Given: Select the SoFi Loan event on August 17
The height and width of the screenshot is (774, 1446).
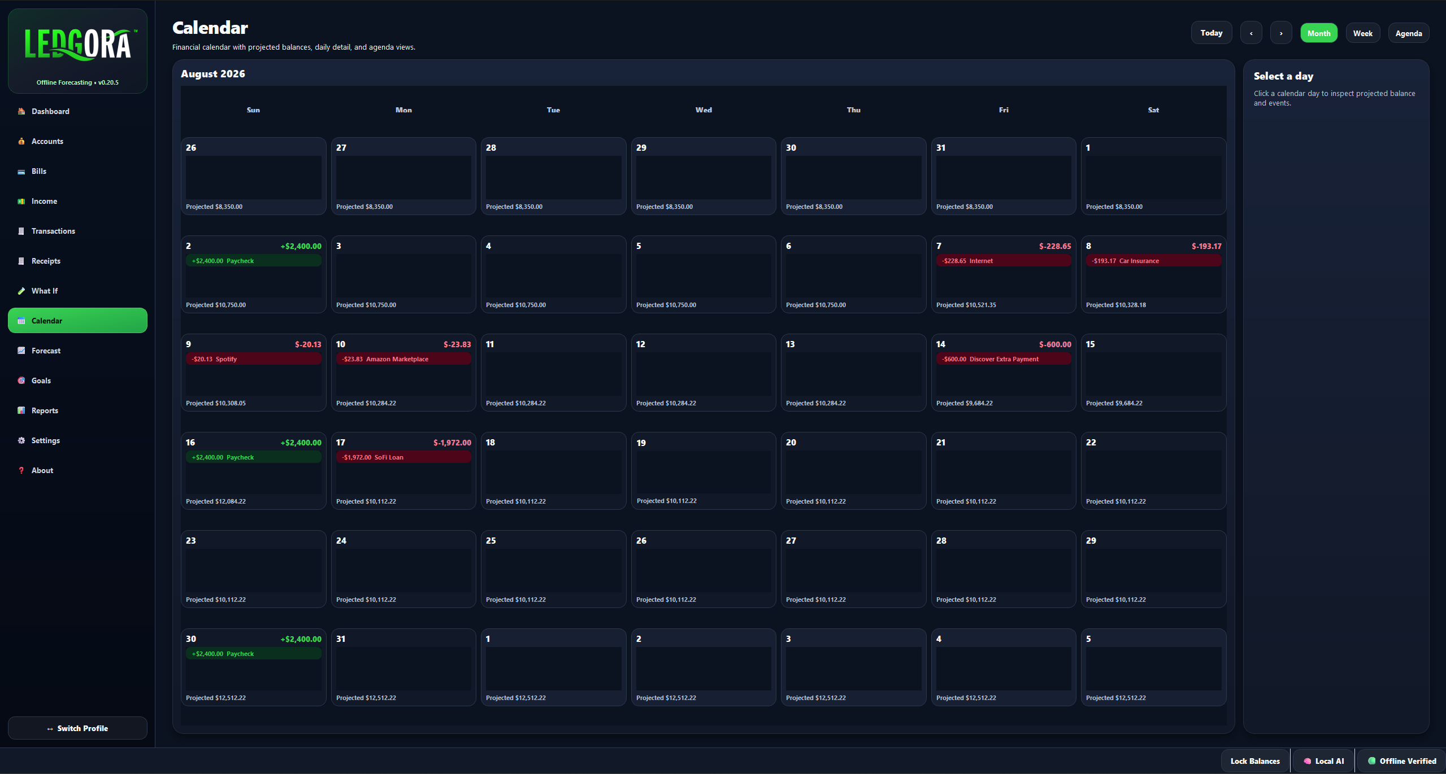Looking at the screenshot, I should (403, 457).
